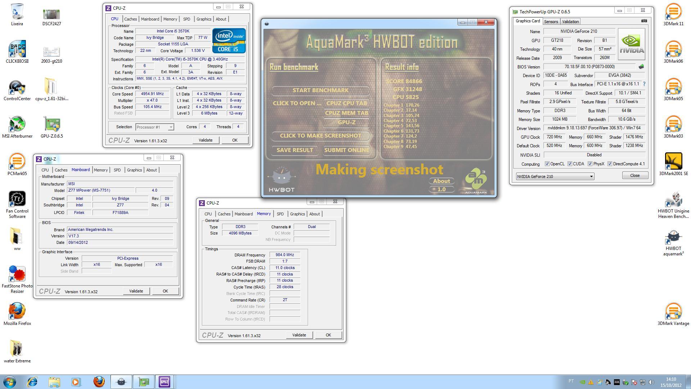Image resolution: width=691 pixels, height=389 pixels.
Task: Click CLICK TO MAKE SCREENSHOT button
Action: [320, 136]
